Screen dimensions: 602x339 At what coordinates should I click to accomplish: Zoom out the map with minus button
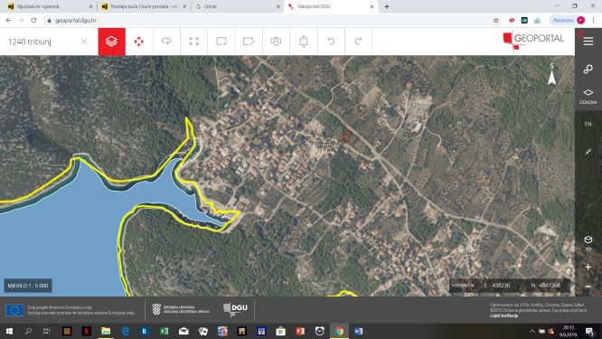tap(588, 287)
